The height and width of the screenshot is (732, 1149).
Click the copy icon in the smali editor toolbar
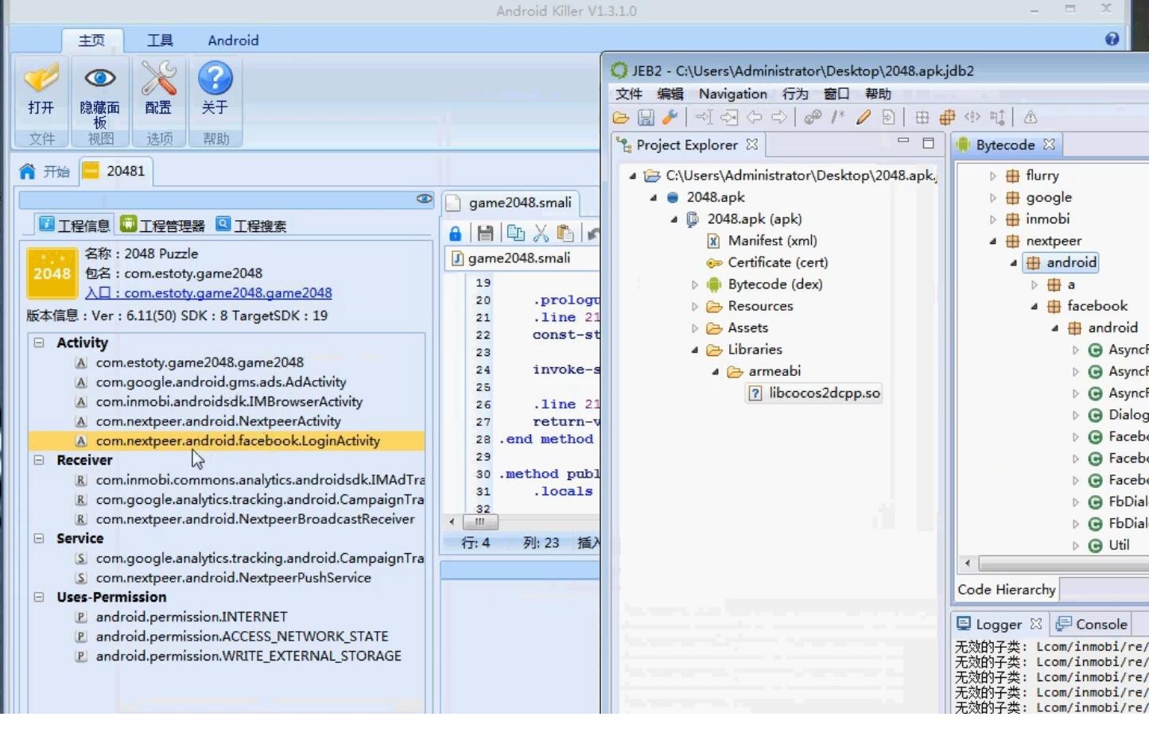(x=515, y=233)
